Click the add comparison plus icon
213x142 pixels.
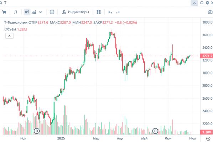click(x=52, y=12)
